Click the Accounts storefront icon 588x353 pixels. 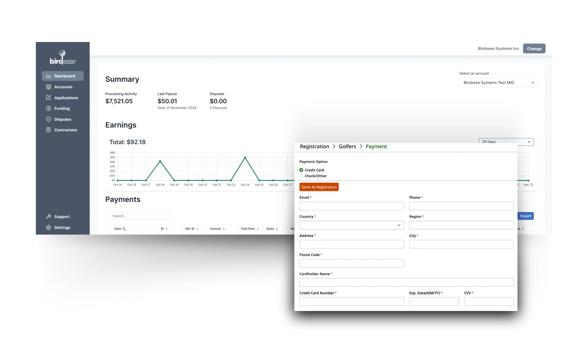tap(49, 87)
